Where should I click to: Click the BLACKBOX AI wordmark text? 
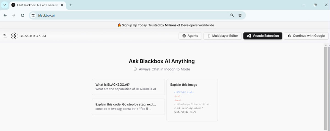[33, 36]
